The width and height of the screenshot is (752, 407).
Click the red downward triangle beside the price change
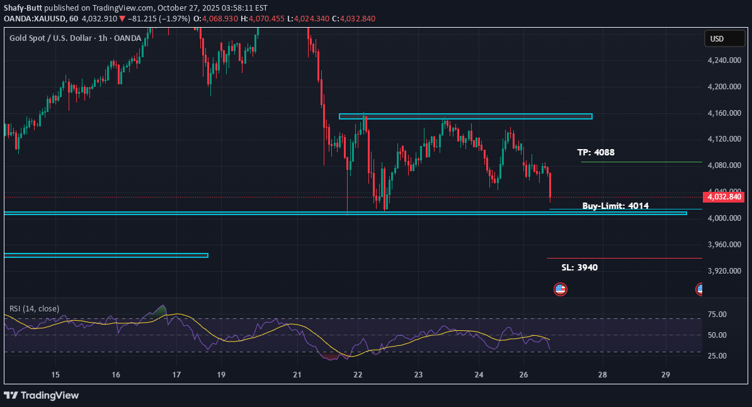(x=123, y=18)
